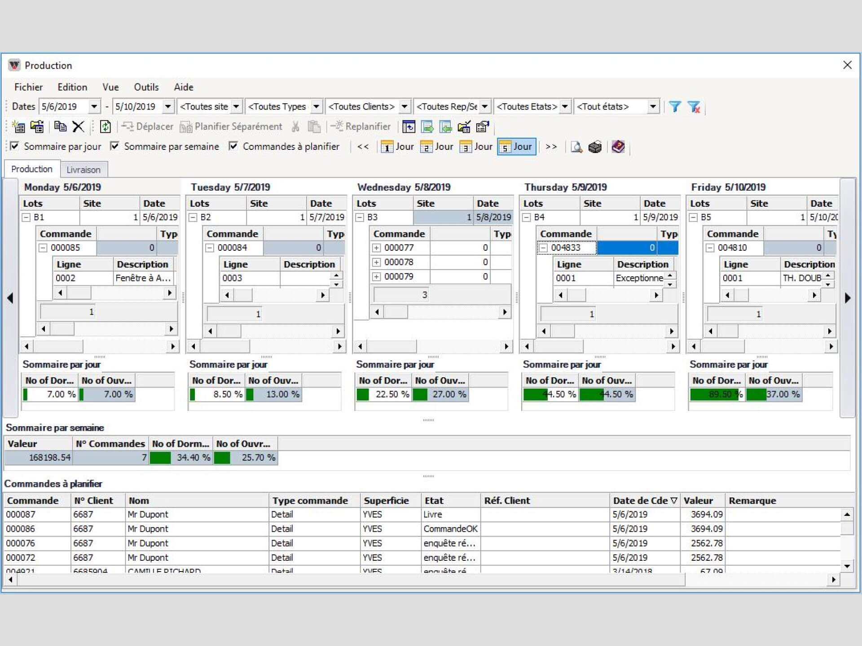Screen dimensions: 862x646
Task: Click the refresh document icon
Action: [x=105, y=127]
